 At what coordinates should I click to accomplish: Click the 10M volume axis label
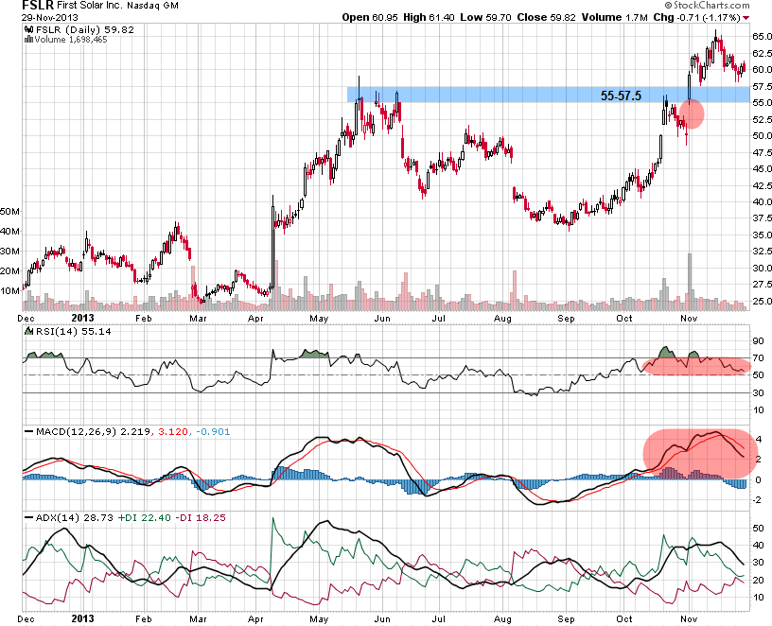click(9, 291)
